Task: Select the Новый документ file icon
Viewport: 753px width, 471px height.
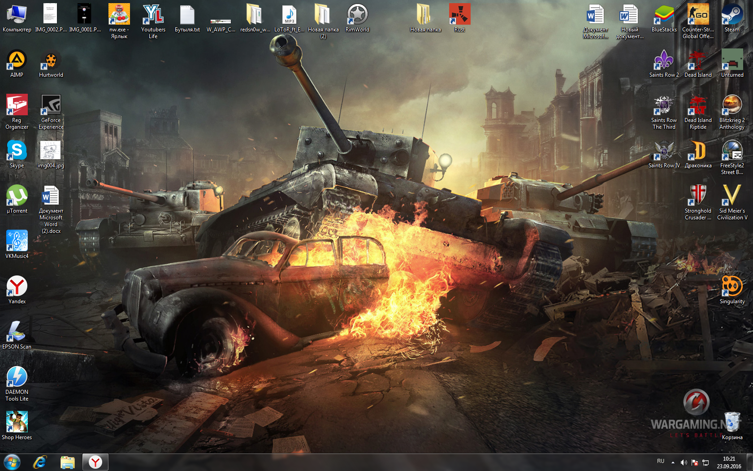Action: [630, 21]
